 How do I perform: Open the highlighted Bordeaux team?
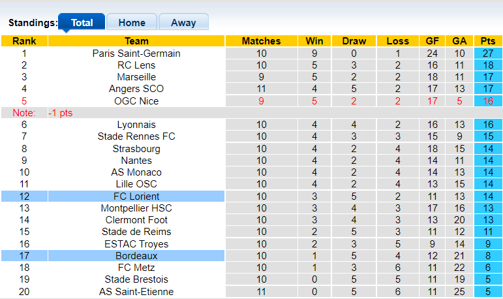click(x=136, y=256)
